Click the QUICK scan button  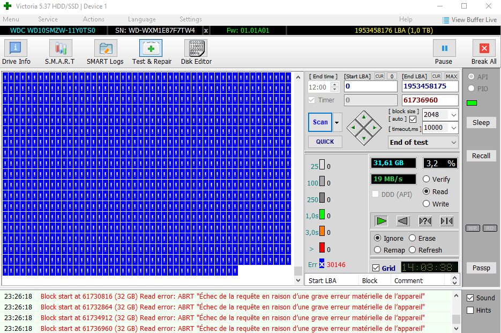tap(325, 142)
